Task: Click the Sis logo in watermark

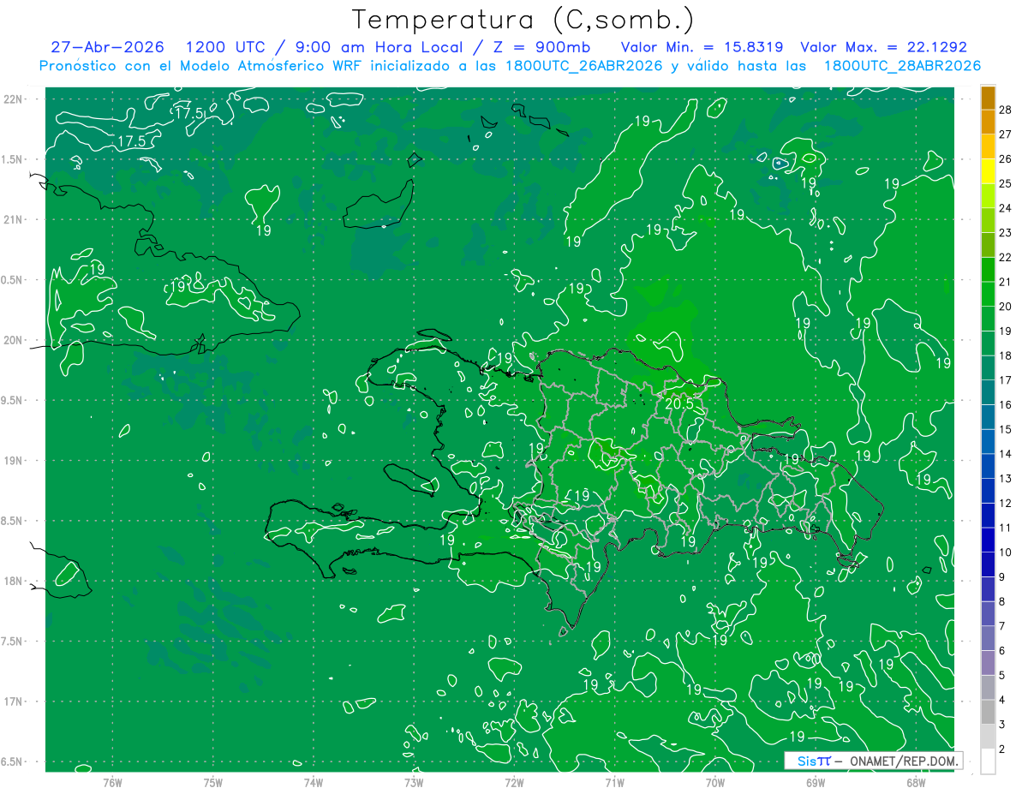Action: [x=807, y=761]
